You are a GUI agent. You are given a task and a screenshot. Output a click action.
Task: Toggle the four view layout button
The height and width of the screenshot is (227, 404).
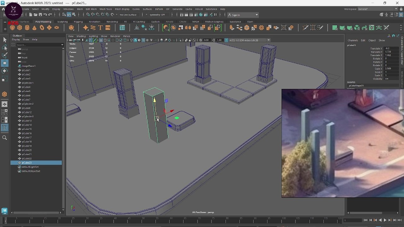coord(4,112)
